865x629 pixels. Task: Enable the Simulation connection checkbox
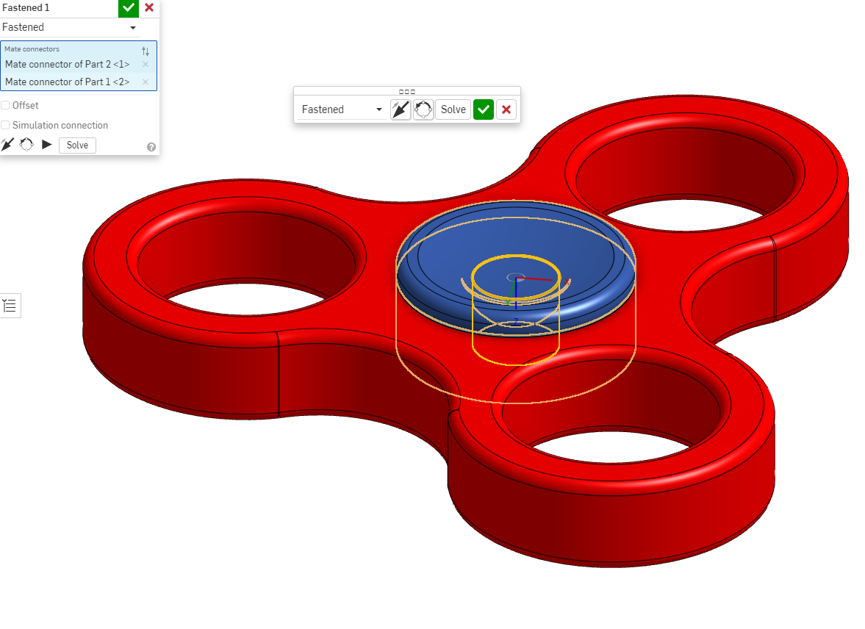pos(6,125)
